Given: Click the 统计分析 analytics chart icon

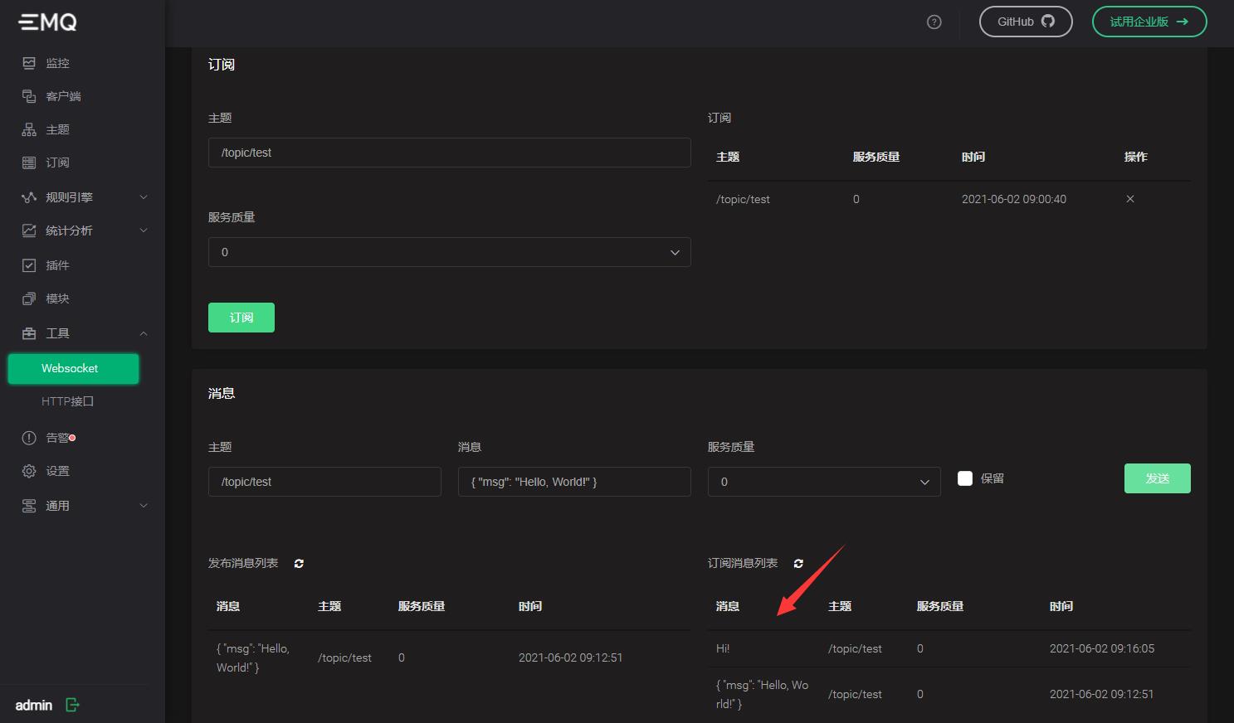Looking at the screenshot, I should point(29,230).
